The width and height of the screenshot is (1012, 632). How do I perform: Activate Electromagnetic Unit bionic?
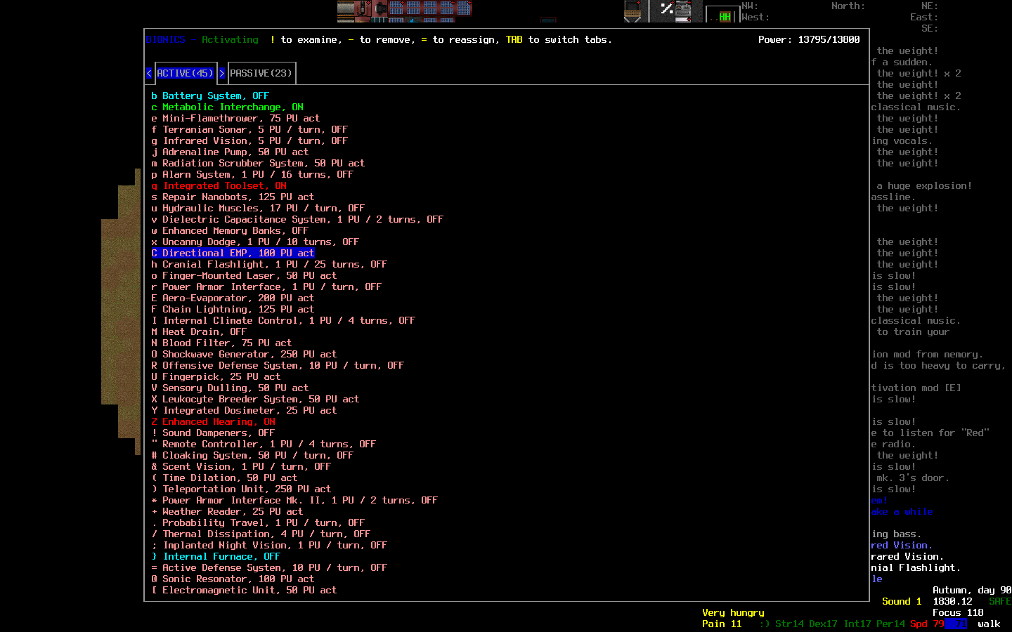244,590
